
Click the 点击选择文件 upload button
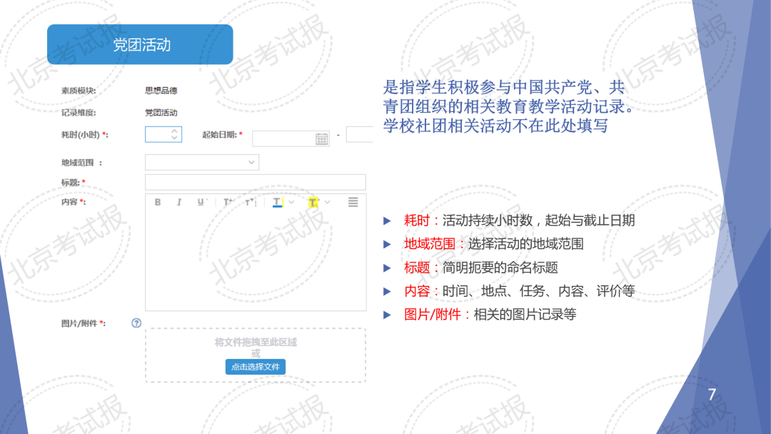click(x=256, y=367)
